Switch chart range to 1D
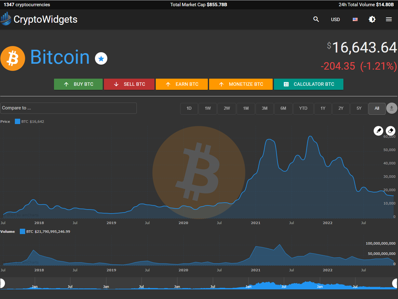This screenshot has height=299, width=398. click(189, 108)
